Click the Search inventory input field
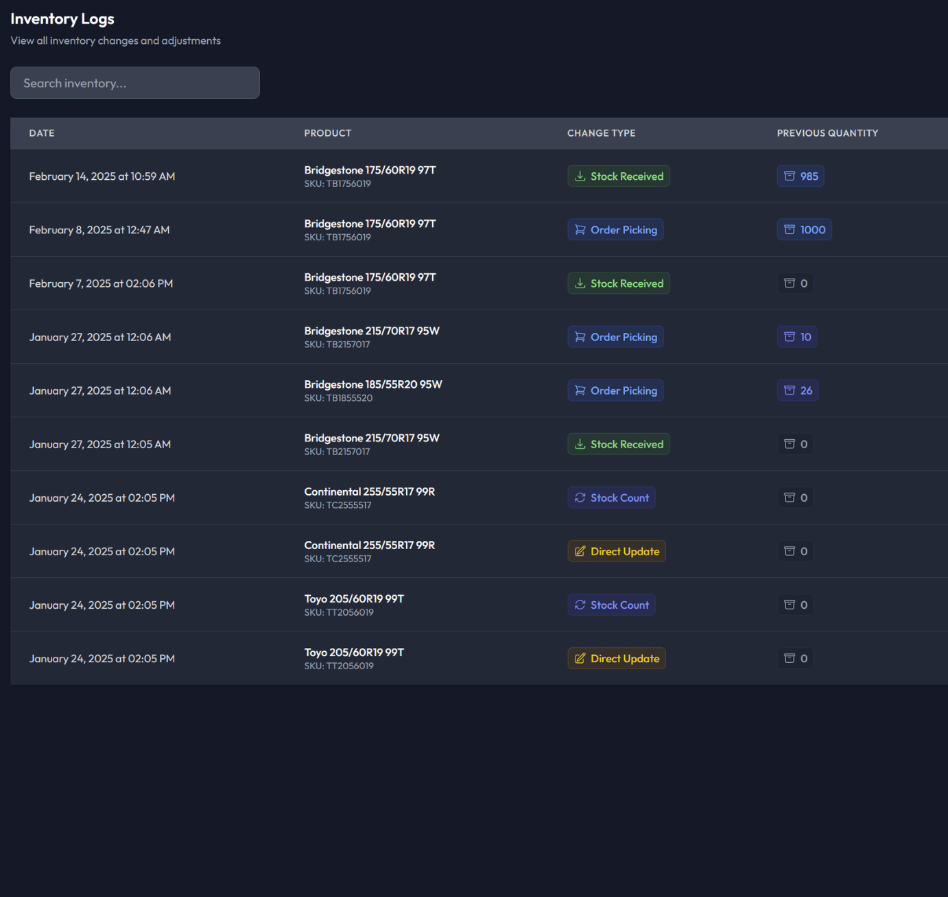The height and width of the screenshot is (897, 948). click(x=135, y=83)
